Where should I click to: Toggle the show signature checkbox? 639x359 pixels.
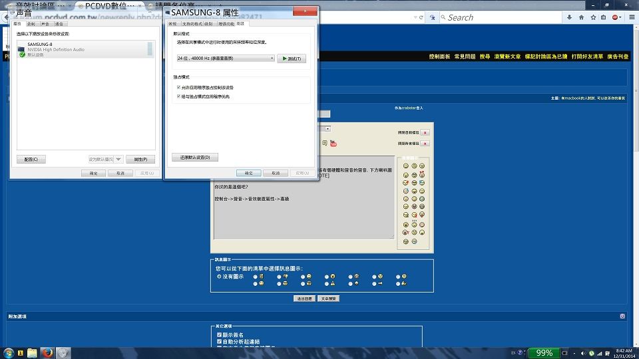click(x=219, y=334)
